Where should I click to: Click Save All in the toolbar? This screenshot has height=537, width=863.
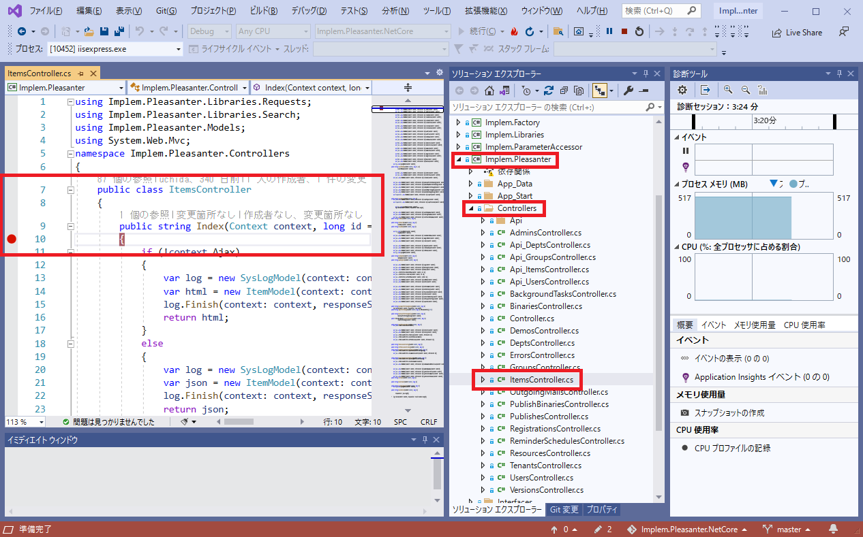coord(119,31)
